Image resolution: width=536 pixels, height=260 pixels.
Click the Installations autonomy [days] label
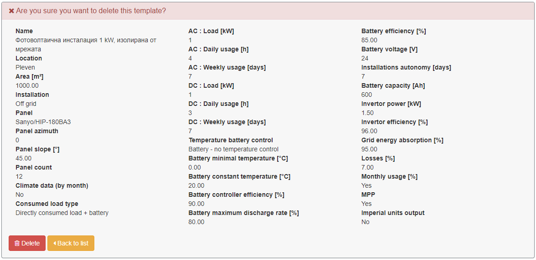406,67
